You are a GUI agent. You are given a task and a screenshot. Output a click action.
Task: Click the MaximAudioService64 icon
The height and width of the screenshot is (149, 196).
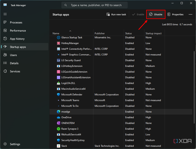coord(58,89)
